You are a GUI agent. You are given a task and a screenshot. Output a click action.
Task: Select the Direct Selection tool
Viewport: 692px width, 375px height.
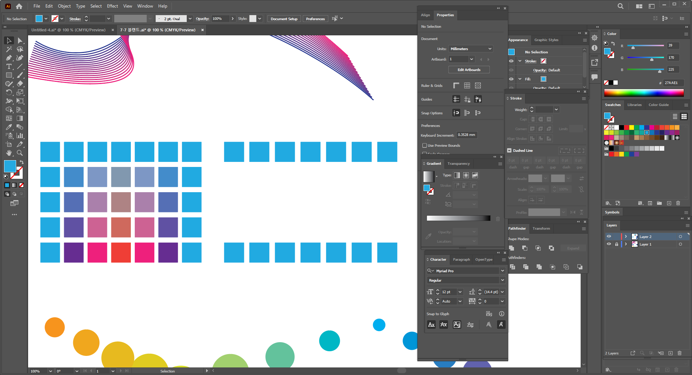click(20, 41)
